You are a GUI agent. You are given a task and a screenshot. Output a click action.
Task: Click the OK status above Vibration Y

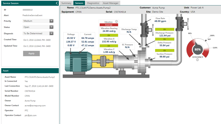109,46
